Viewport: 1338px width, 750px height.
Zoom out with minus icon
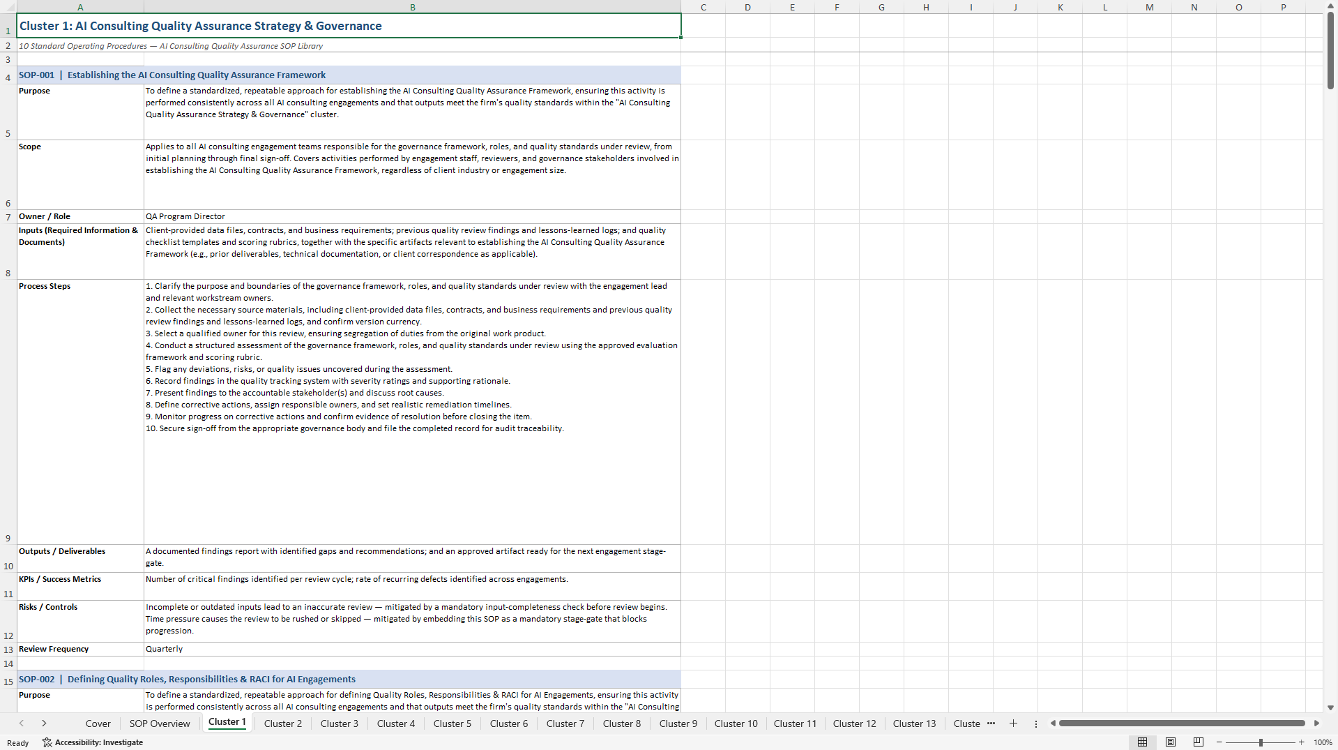[x=1219, y=742]
